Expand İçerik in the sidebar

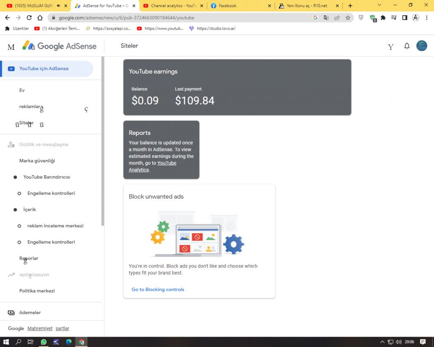click(30, 210)
